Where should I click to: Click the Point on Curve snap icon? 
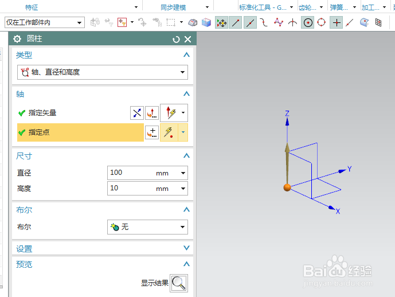click(x=350, y=22)
